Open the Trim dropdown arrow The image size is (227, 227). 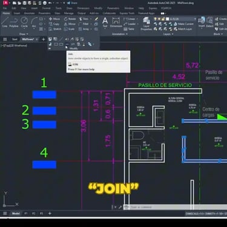point(91,19)
